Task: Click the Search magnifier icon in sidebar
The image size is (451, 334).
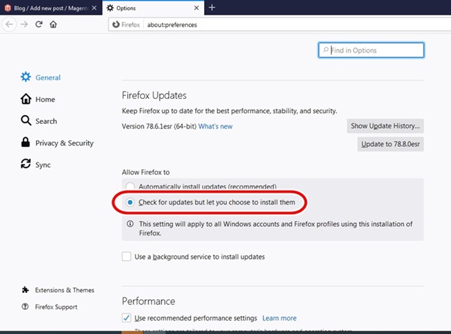Action: pos(26,121)
